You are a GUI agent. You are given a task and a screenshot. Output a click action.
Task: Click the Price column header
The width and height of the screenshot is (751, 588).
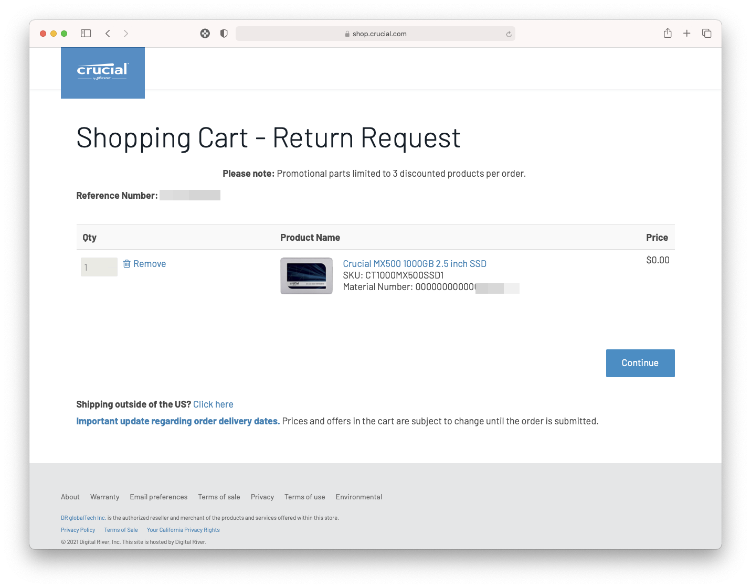point(657,238)
